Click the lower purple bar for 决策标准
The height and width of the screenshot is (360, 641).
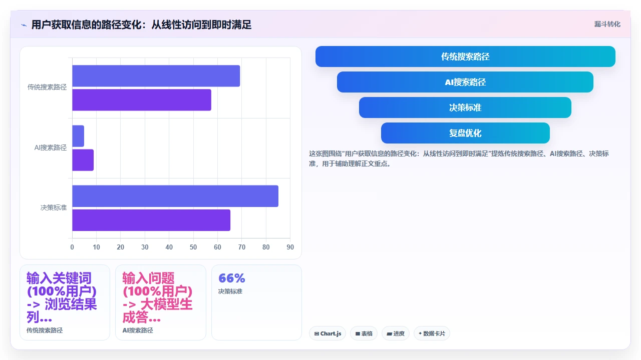[151, 220]
